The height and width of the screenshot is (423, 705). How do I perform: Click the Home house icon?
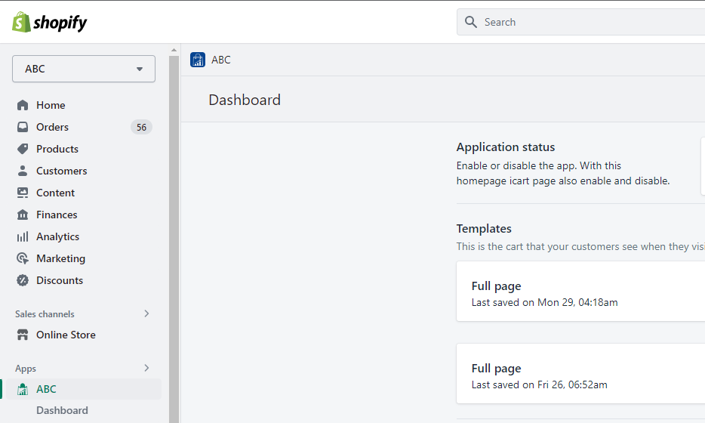pyautogui.click(x=23, y=105)
